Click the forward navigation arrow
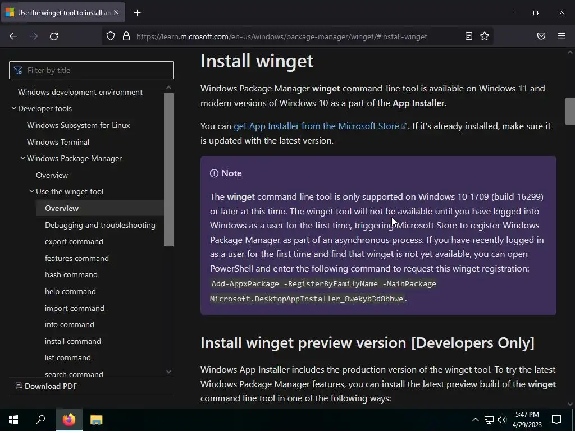The image size is (575, 431). tap(34, 36)
